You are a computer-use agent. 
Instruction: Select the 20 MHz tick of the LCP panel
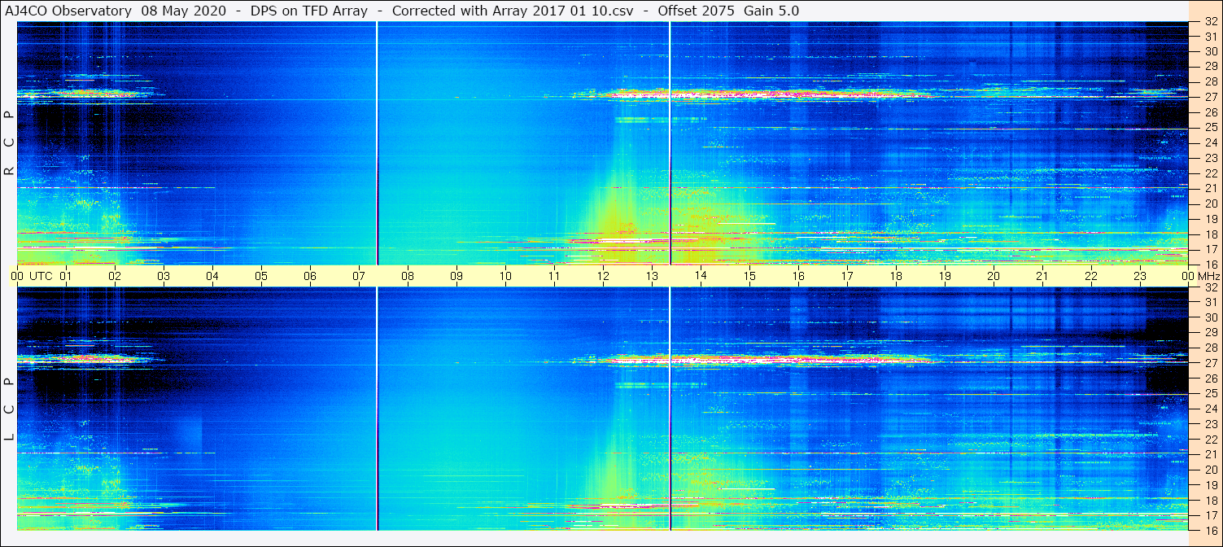pyautogui.click(x=1210, y=470)
